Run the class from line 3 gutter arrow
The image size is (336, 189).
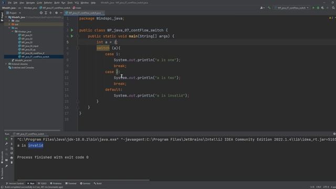(x=72, y=30)
